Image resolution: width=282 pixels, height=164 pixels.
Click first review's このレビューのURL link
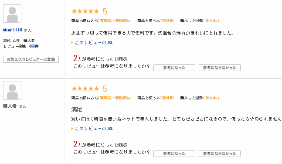(x=94, y=43)
